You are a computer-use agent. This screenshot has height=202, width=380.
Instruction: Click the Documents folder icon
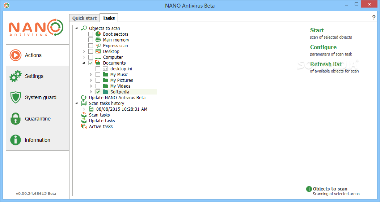tap(98, 63)
